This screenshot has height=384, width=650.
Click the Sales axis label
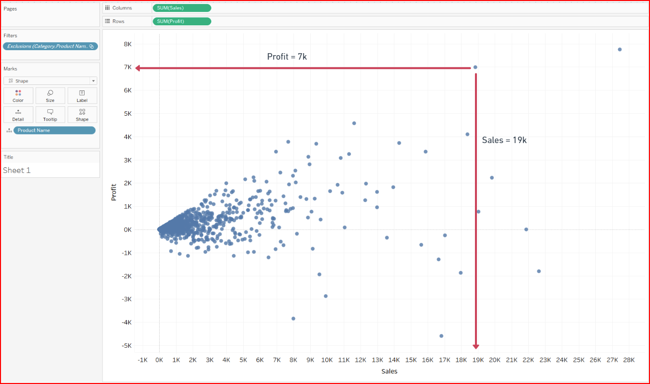click(389, 371)
